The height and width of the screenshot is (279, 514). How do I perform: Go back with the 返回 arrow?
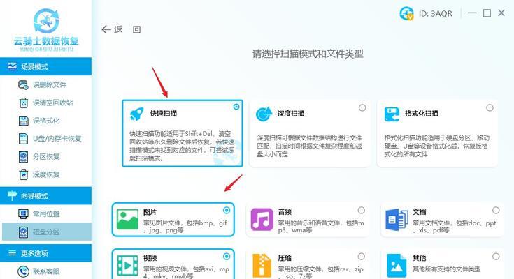(121, 30)
